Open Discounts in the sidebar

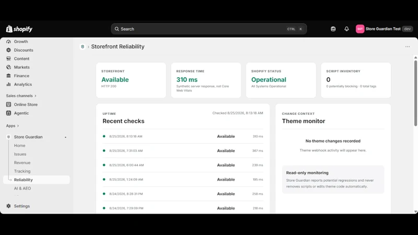pyautogui.click(x=24, y=50)
